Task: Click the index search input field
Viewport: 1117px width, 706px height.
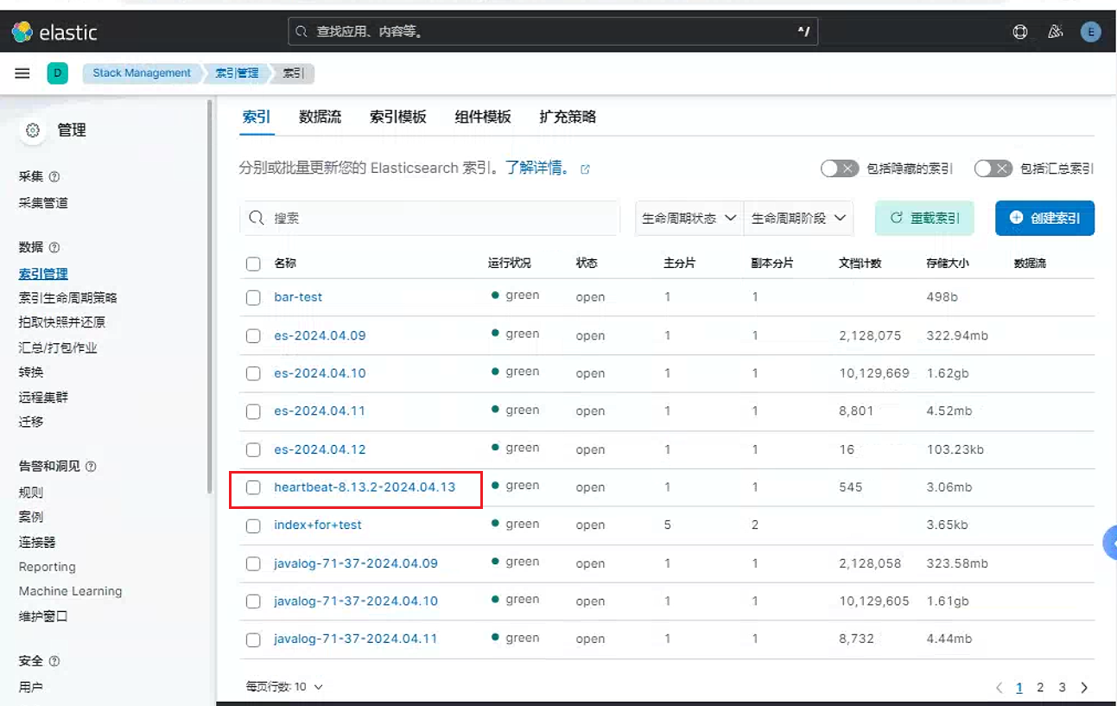Action: point(430,218)
